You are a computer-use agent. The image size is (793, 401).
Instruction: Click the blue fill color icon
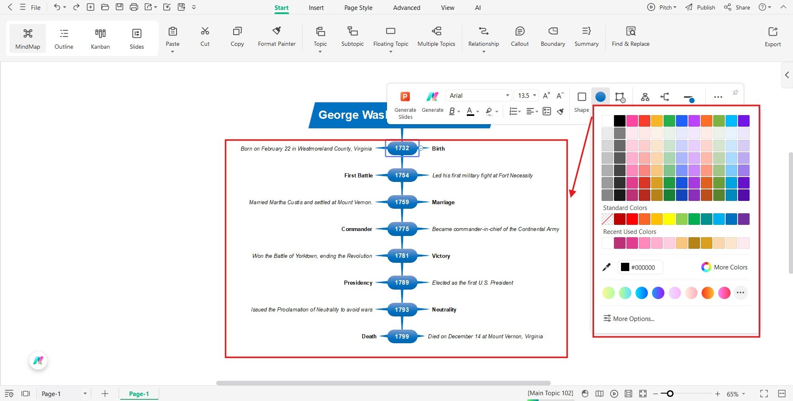[x=600, y=97]
